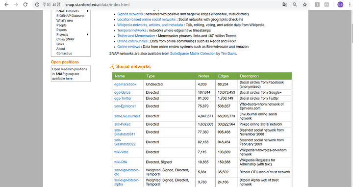Click the Social networks section heading

133,67
